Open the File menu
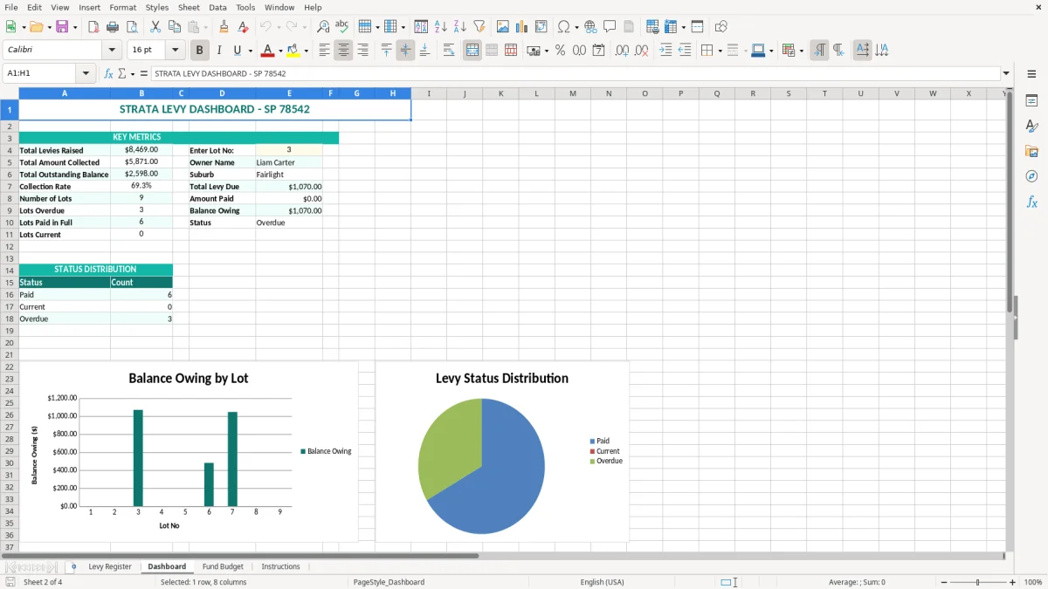The image size is (1048, 589). click(11, 7)
